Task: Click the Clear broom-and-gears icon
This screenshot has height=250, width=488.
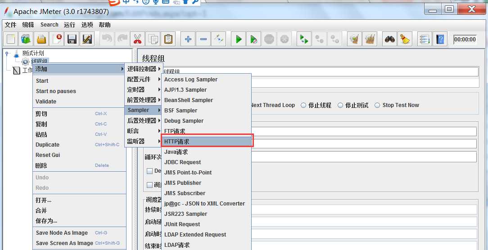Action: click(354, 39)
